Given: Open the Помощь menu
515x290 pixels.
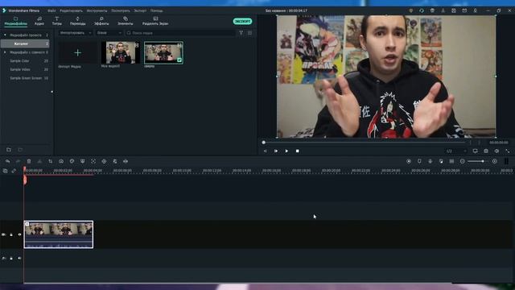Looking at the screenshot, I should 157,10.
